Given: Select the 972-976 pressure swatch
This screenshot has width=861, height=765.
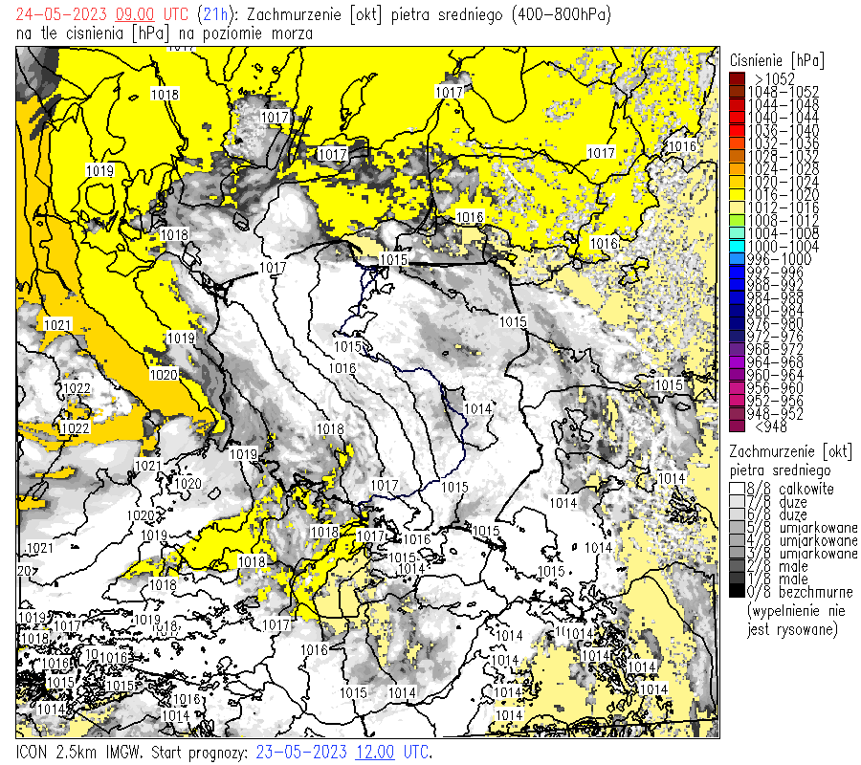Looking at the screenshot, I should point(737,337).
